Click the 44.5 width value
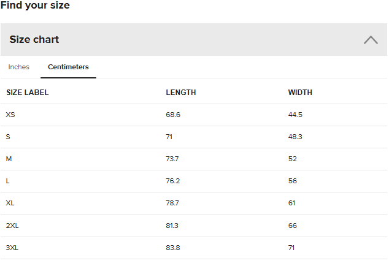 click(x=295, y=115)
